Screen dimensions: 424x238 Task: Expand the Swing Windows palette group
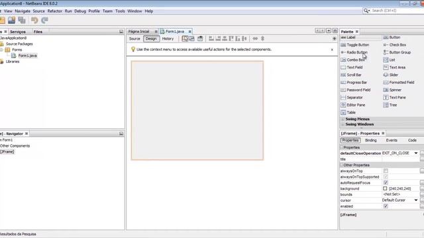[343, 124]
